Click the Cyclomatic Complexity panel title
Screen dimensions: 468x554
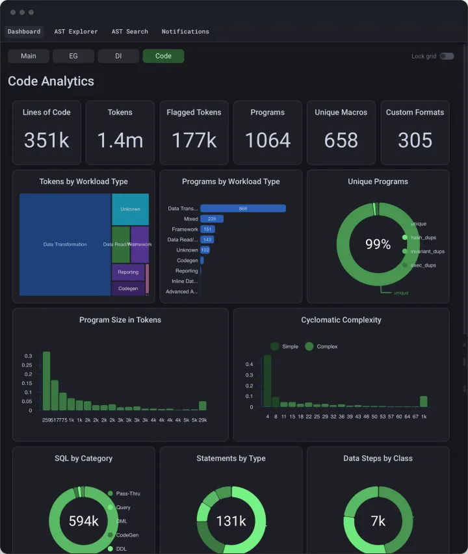[x=341, y=320]
